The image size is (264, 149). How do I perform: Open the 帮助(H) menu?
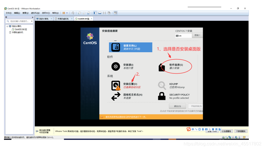point(55,13)
